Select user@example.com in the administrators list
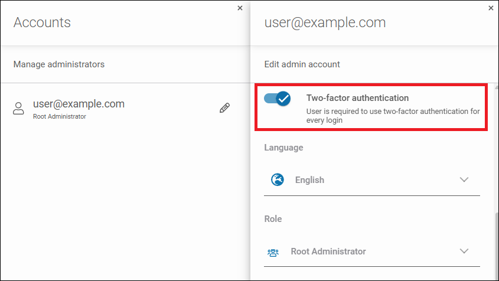The image size is (499, 281). click(79, 104)
